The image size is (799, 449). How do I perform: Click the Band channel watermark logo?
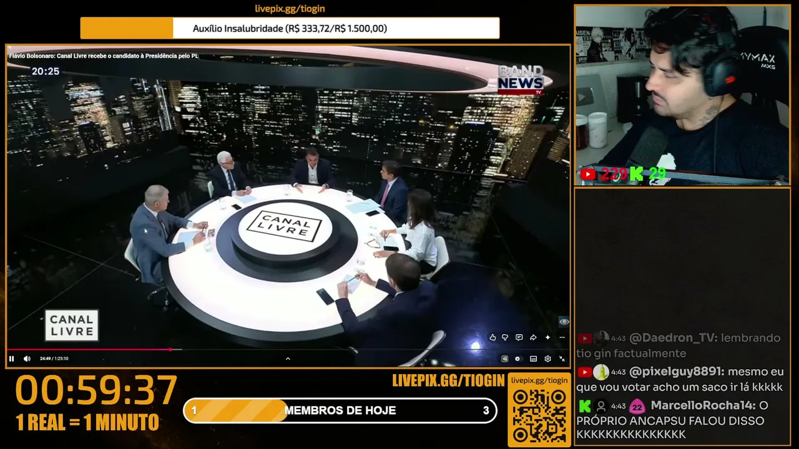pyautogui.click(x=564, y=322)
